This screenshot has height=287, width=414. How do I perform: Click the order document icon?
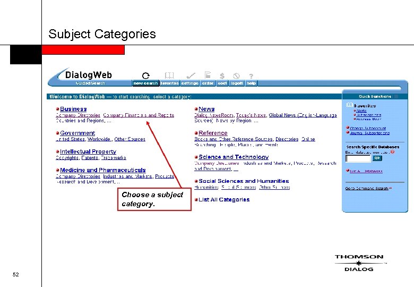tap(208, 75)
